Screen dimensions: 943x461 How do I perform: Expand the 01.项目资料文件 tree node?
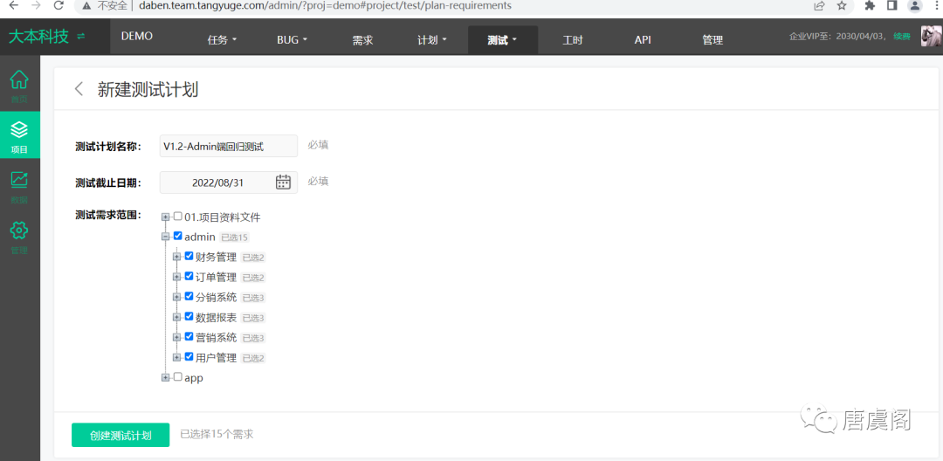165,217
